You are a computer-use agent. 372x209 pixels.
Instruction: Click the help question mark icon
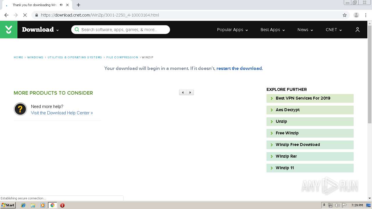20,109
